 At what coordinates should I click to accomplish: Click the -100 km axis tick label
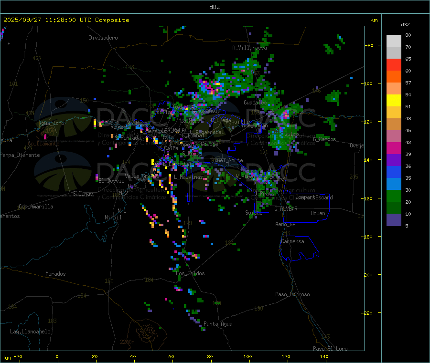point(367,84)
